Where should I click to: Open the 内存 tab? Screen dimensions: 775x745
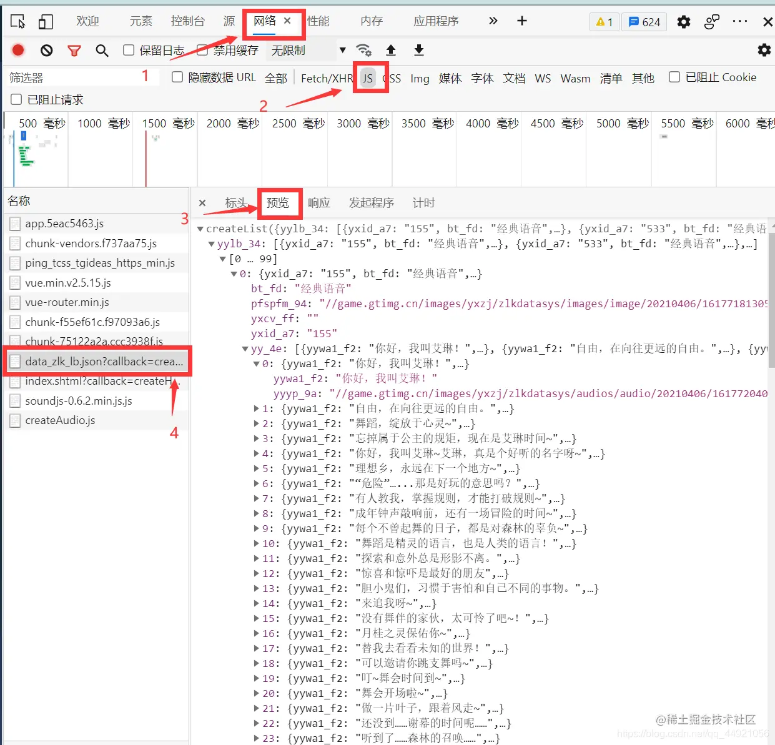point(372,21)
